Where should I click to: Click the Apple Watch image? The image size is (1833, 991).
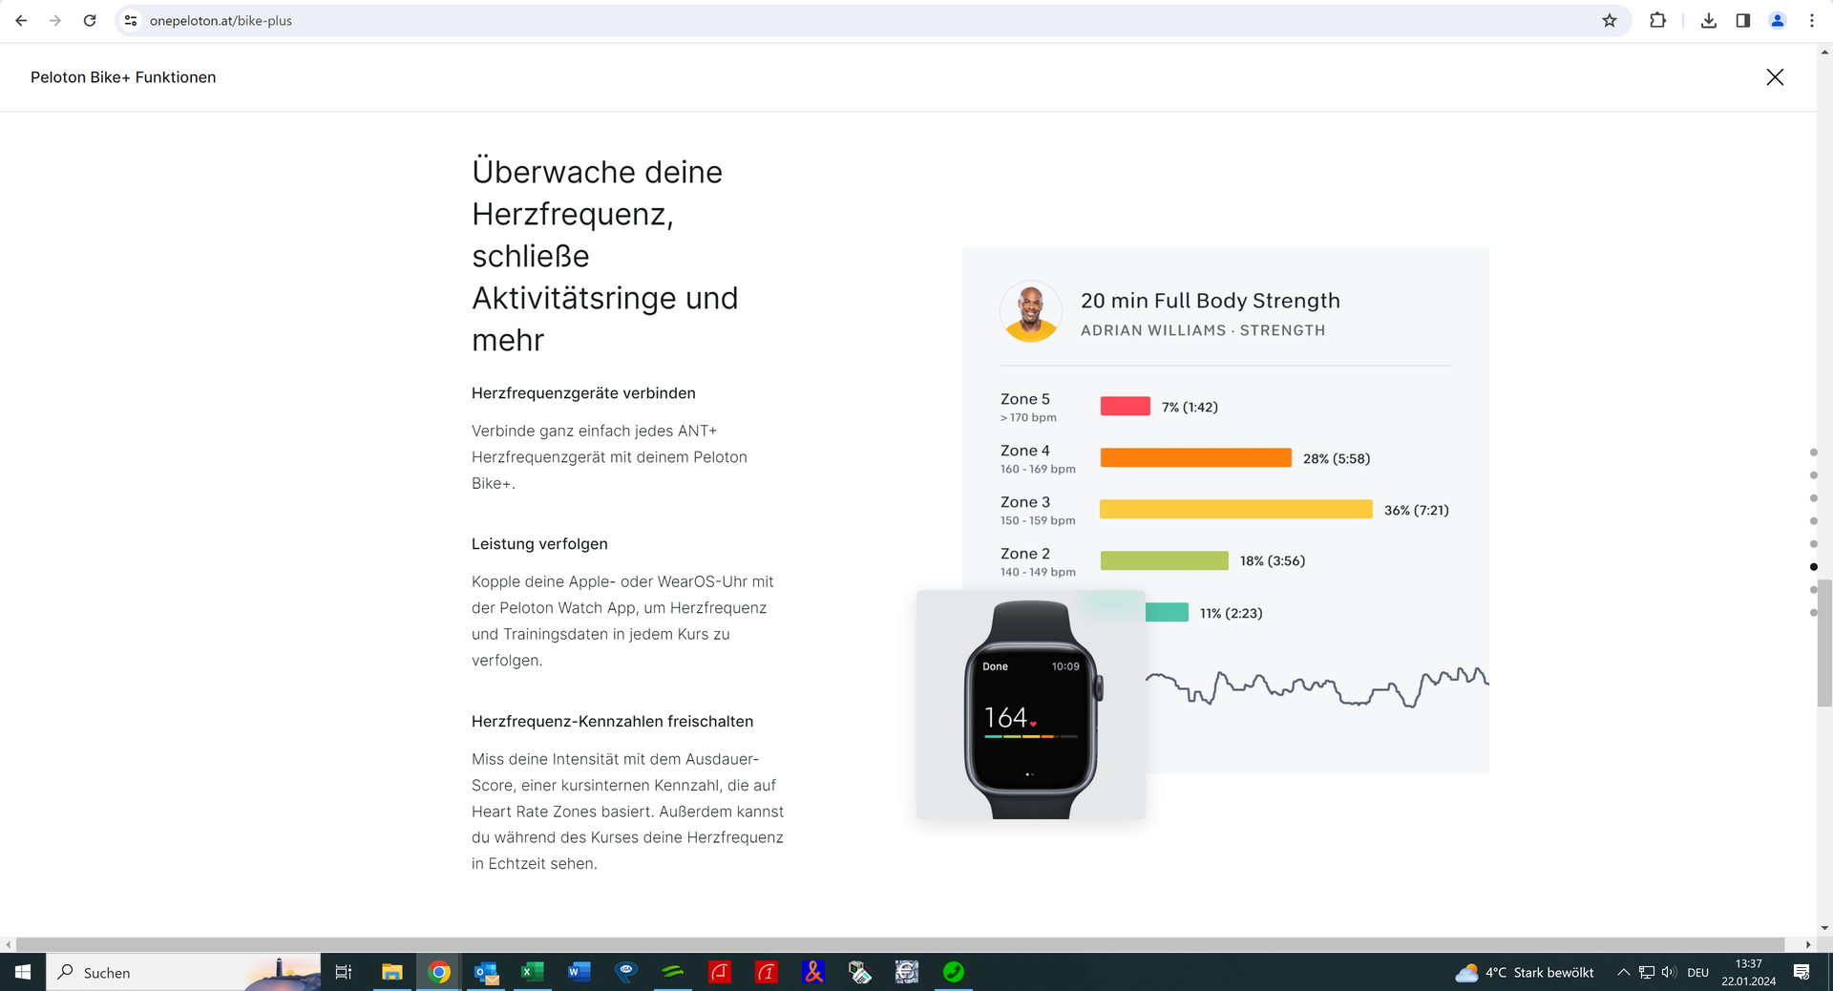pyautogui.click(x=1031, y=706)
